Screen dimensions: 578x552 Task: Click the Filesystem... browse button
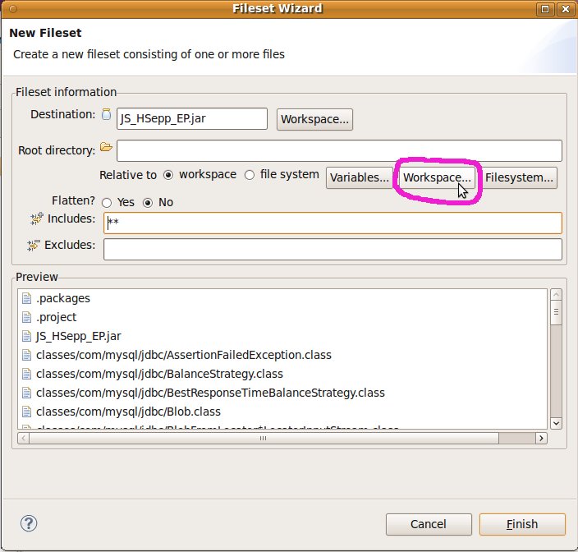click(520, 177)
